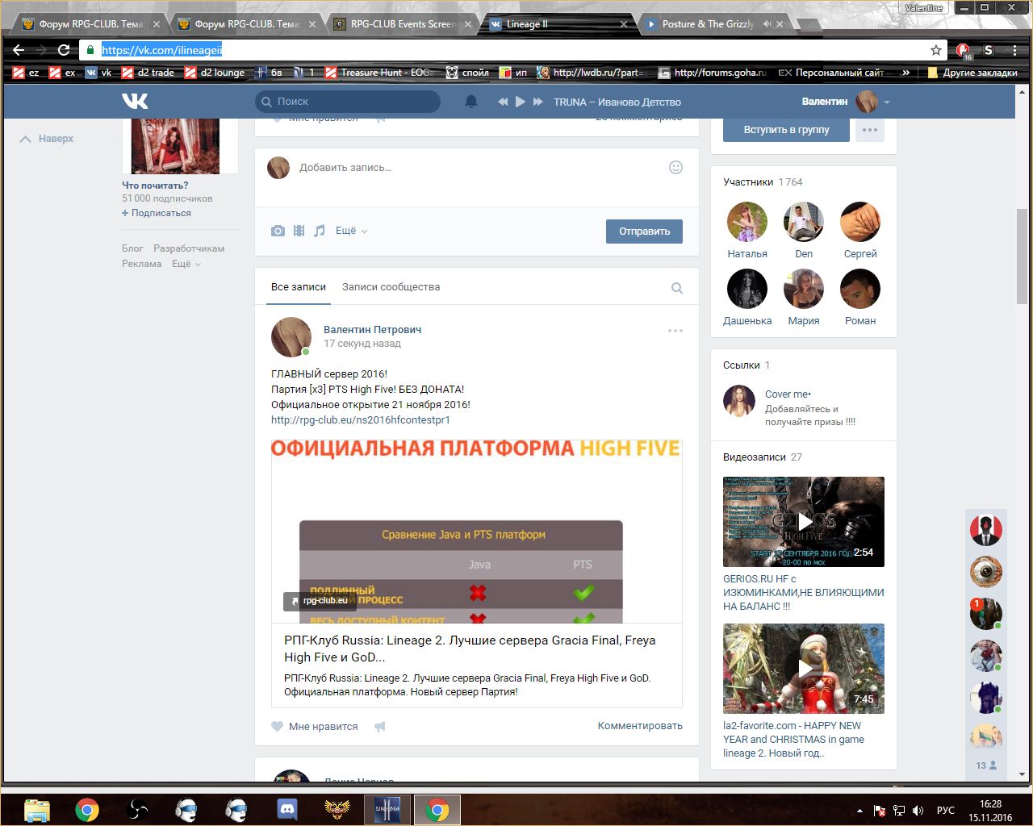Open File Explorer from the taskbar
Screen dimensions: 1033x826
coord(37,809)
